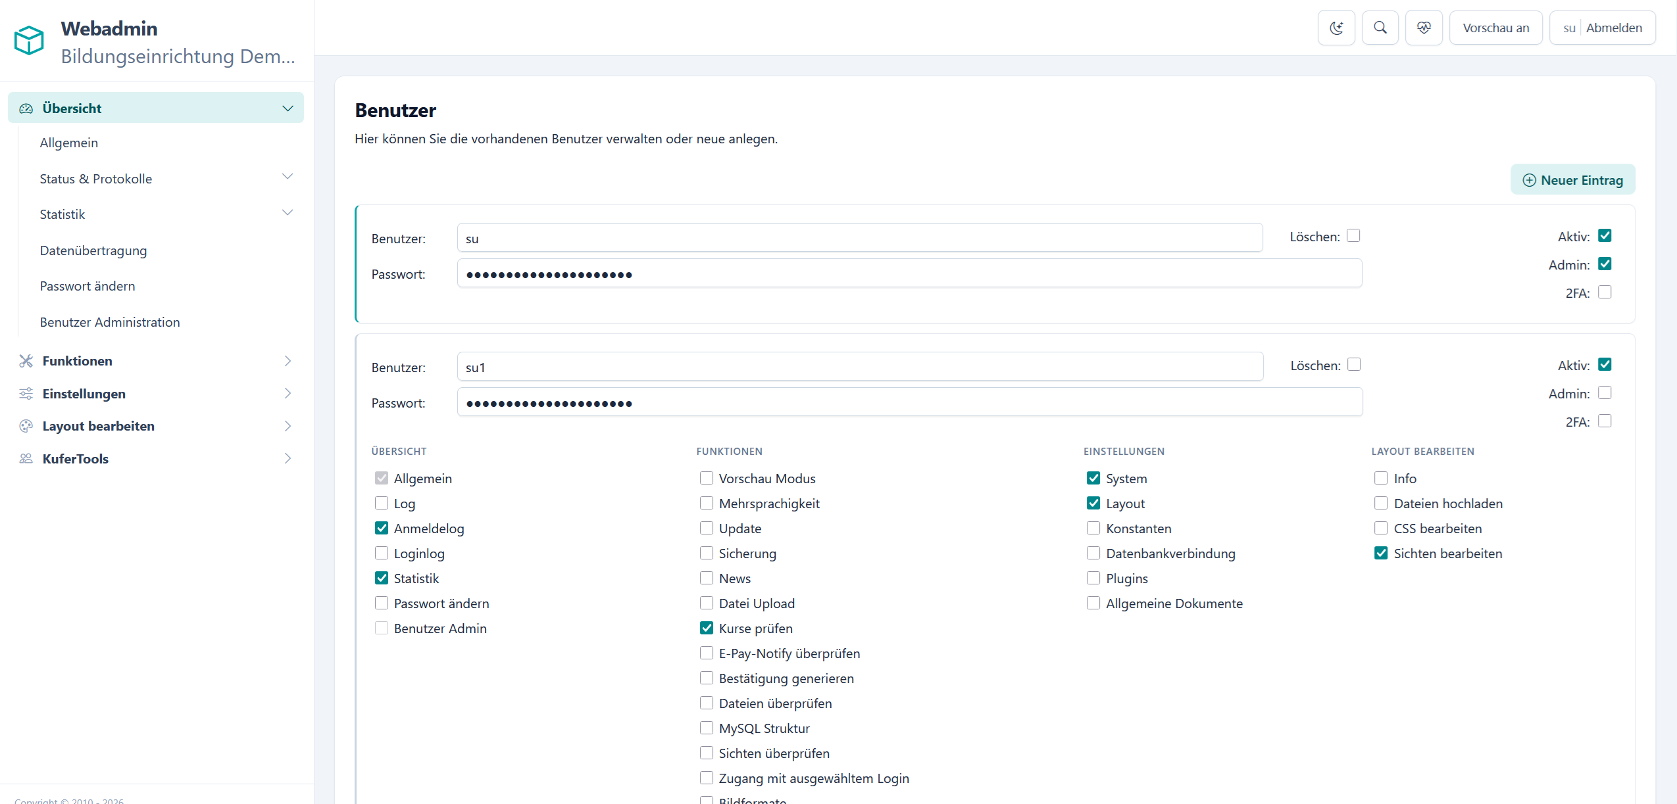Check the MySQL Struktur permission
1677x804 pixels.
707,728
